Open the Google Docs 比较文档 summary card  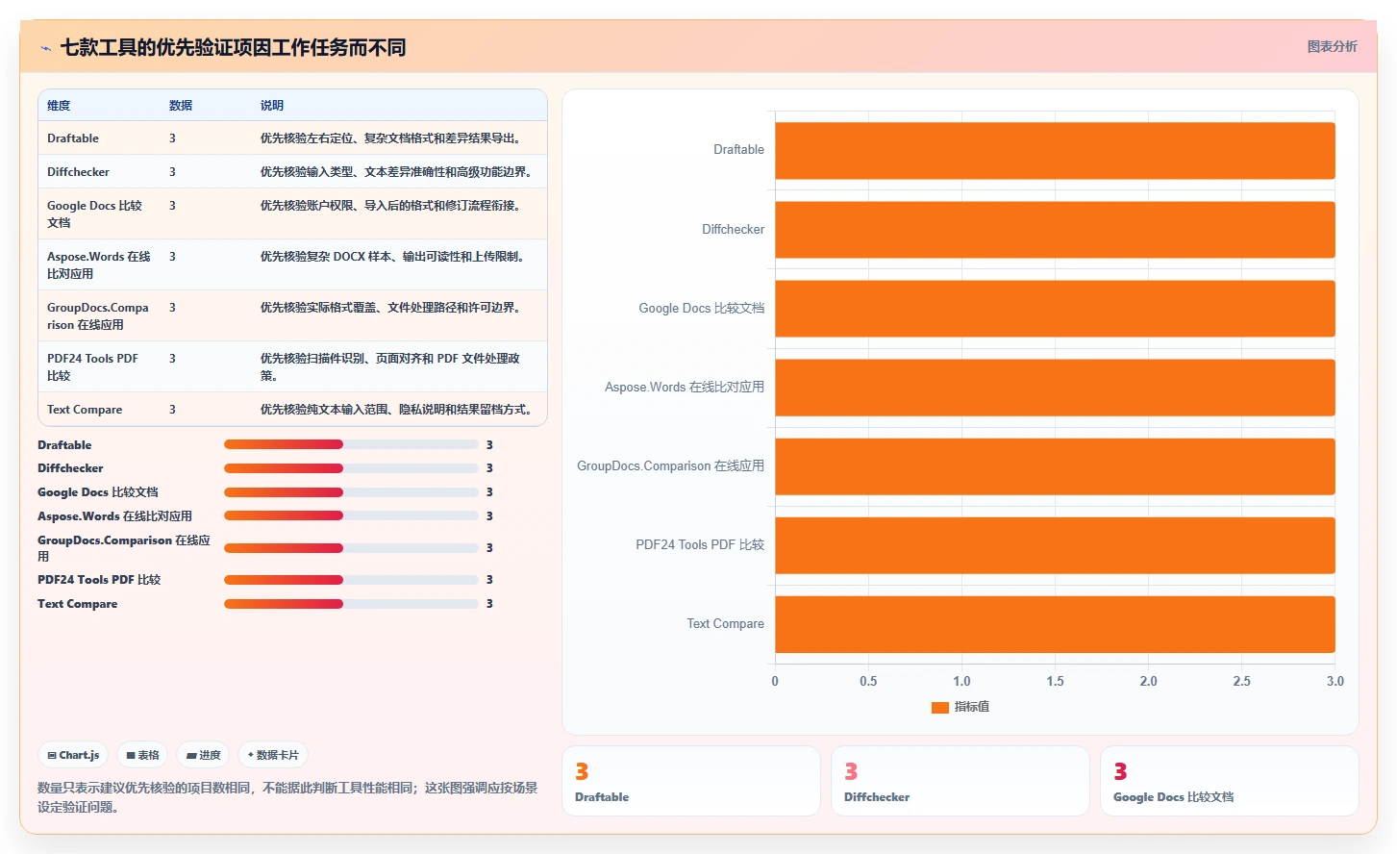1230,781
